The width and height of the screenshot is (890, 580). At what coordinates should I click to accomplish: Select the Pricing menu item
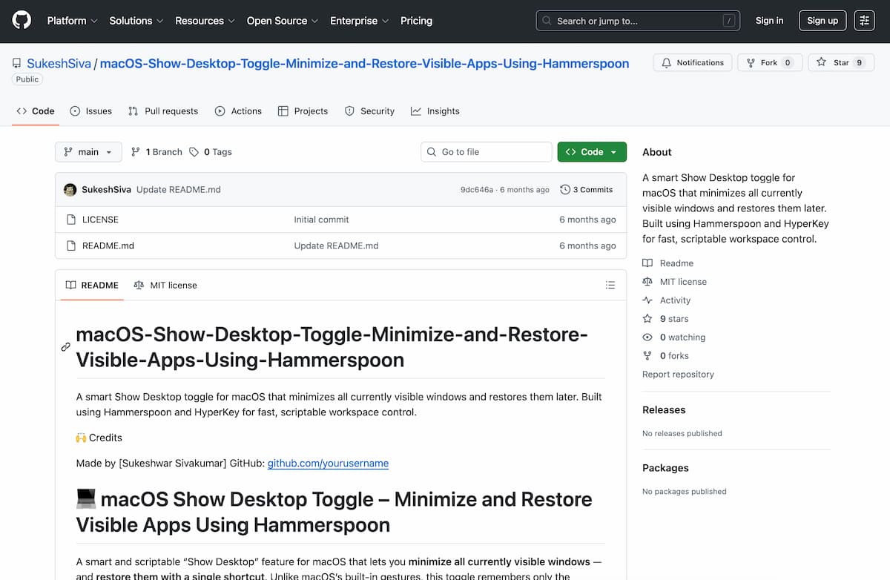(x=416, y=21)
